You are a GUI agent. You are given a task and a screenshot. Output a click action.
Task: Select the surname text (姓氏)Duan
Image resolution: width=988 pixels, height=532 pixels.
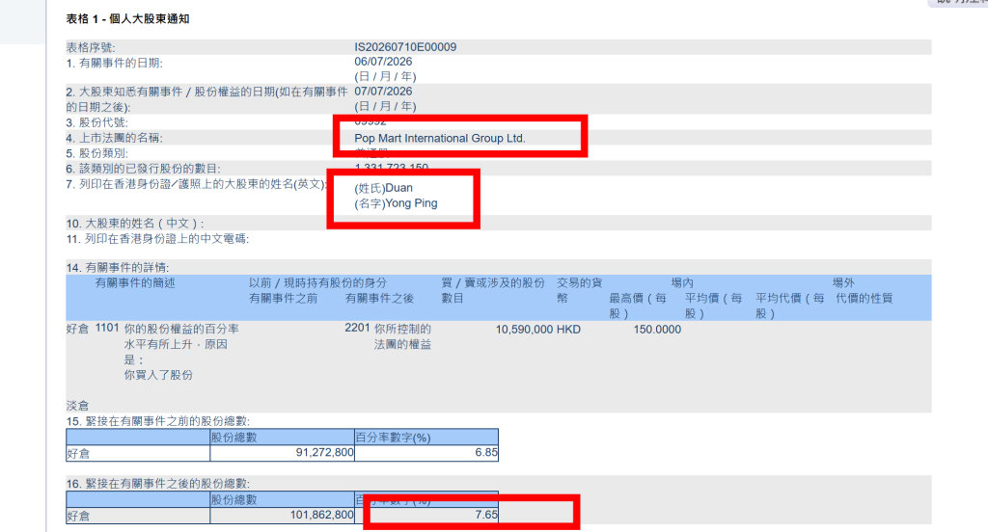coord(383,188)
